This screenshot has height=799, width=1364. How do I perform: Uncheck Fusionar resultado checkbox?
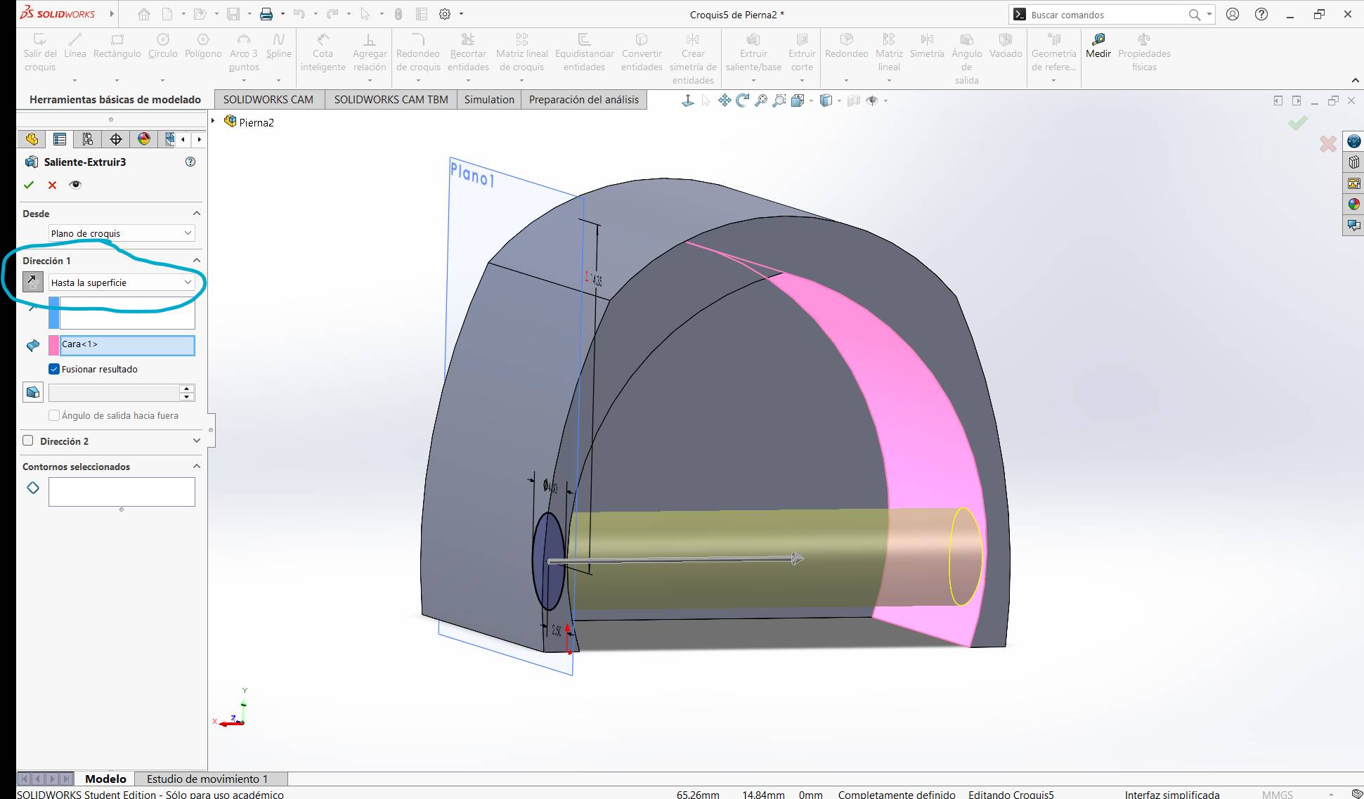54,369
